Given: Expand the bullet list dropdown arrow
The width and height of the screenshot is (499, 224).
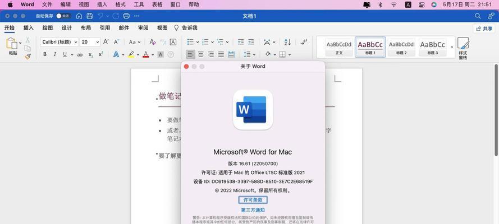Looking at the screenshot, I should [198, 42].
